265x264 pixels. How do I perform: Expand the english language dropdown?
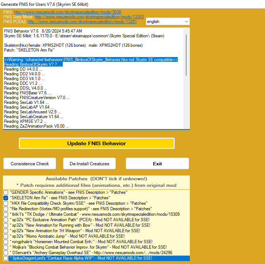tap(168, 22)
